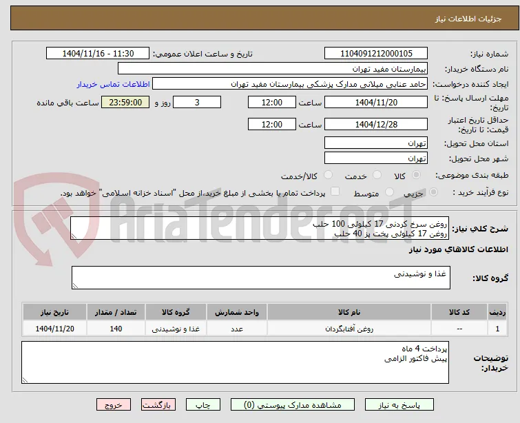520x423 pixels.
Task: Click the need number field 1104091212000105
Action: 376,54
